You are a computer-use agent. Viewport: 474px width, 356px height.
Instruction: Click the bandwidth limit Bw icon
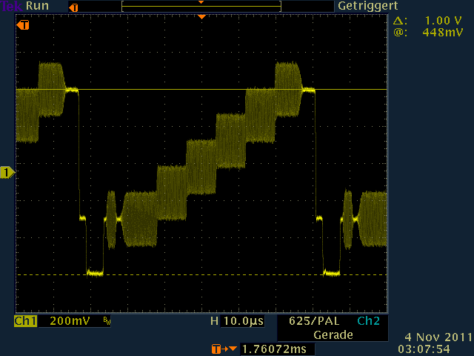pyautogui.click(x=107, y=322)
